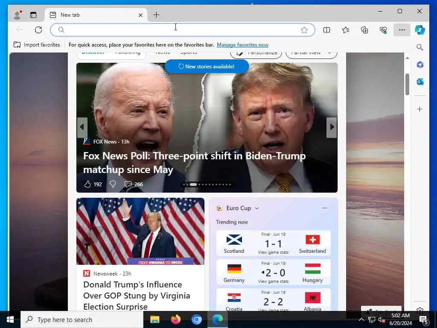437x328 pixels.
Task: Click the FOX News source label
Action: [105, 142]
